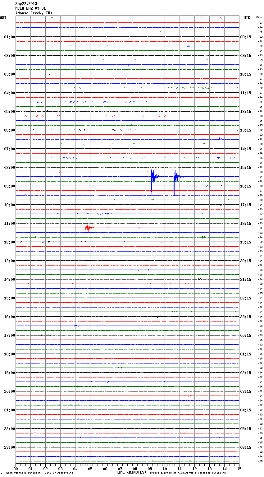
Task: Click the 00:15 UTC time label
Action: click(246, 336)
